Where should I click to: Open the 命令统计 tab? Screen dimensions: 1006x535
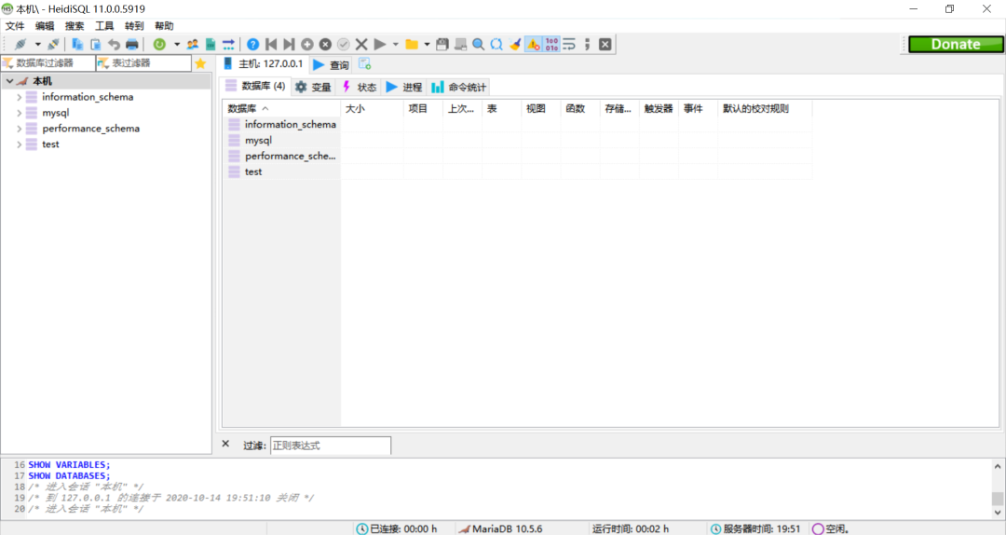[x=458, y=88]
